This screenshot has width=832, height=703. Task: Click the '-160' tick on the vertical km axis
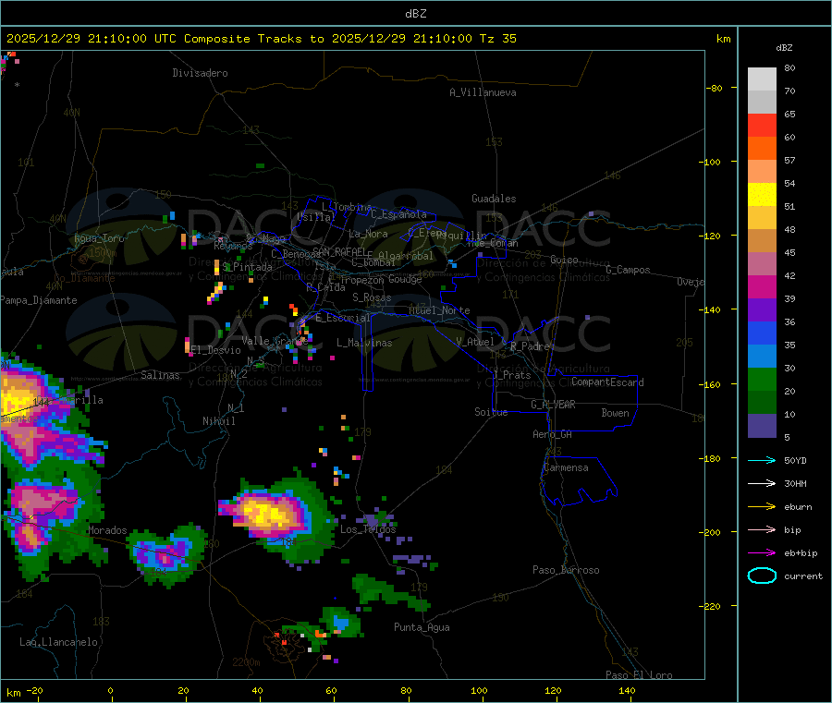click(x=712, y=384)
